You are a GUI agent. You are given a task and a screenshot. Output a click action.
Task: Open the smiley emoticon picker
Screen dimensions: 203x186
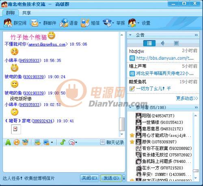pyautogui.click(x=17, y=142)
